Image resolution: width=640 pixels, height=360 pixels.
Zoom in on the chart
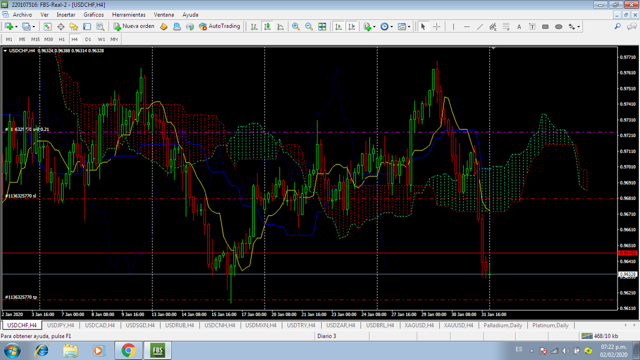(296, 26)
